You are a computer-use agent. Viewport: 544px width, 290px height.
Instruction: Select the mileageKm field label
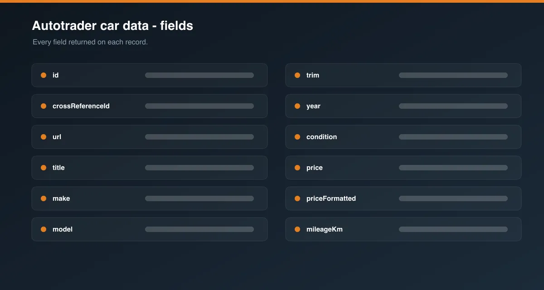click(x=325, y=229)
